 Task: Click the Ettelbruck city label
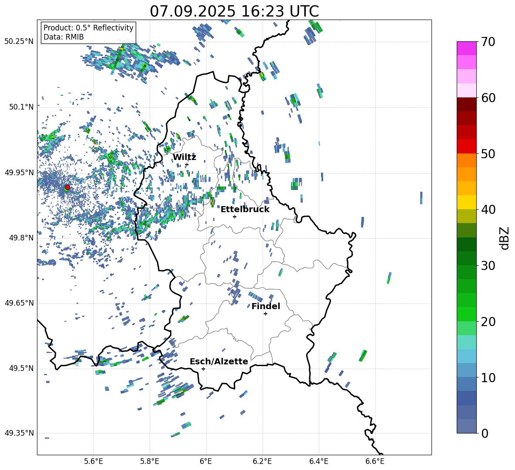pos(245,210)
